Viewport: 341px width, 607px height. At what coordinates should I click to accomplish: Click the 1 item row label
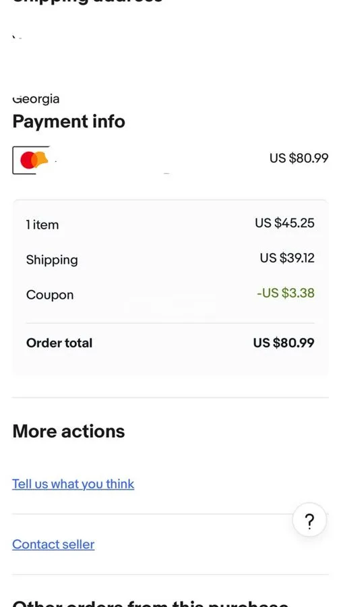click(x=42, y=225)
